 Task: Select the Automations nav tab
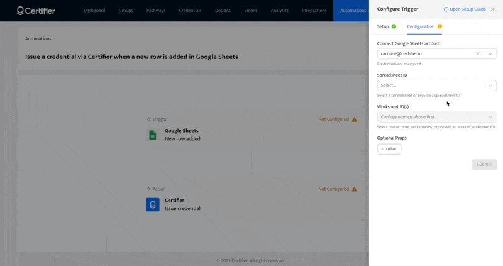(351, 11)
